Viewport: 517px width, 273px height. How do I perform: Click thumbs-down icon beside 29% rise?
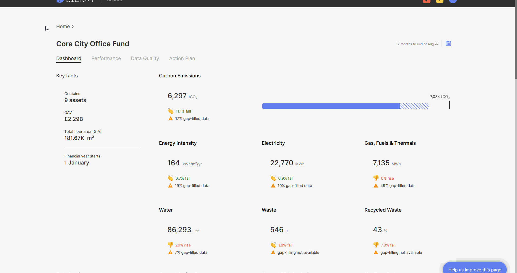pyautogui.click(x=170, y=245)
